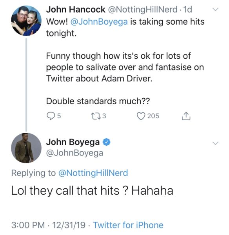The height and width of the screenshot is (235, 229).
Task: Click the @JohnBoyega handle under Boyega's name
Action: (x=75, y=153)
